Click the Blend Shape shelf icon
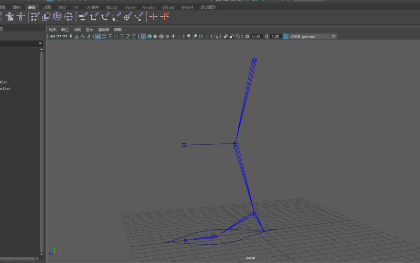The height and width of the screenshot is (263, 420). [46, 16]
